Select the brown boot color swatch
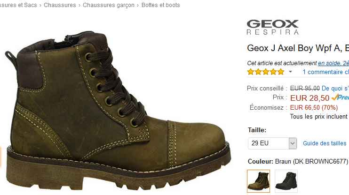This screenshot has width=349, height=195. [x=258, y=181]
